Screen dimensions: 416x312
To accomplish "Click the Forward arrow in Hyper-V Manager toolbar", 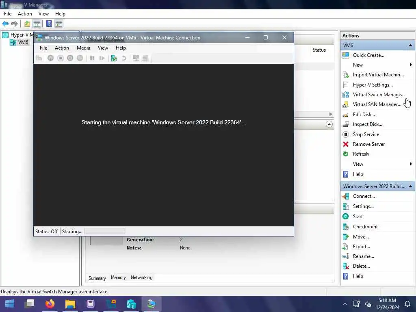I will 14,24.
